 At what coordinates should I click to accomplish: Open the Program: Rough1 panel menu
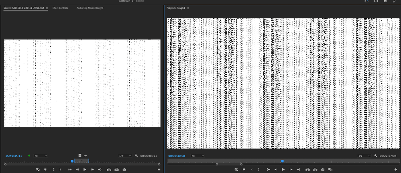[x=188, y=8]
